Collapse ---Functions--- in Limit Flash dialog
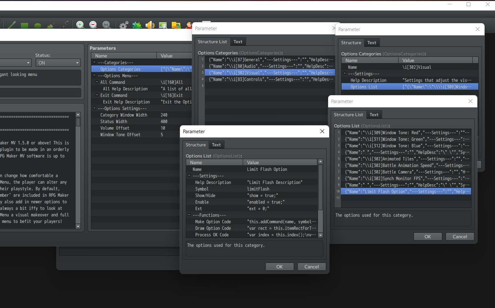495x308 pixels. (x=189, y=215)
